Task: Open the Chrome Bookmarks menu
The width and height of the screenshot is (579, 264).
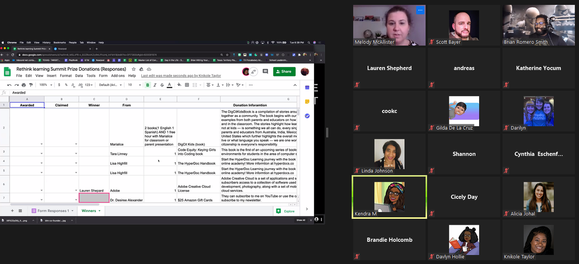Action: click(x=60, y=42)
